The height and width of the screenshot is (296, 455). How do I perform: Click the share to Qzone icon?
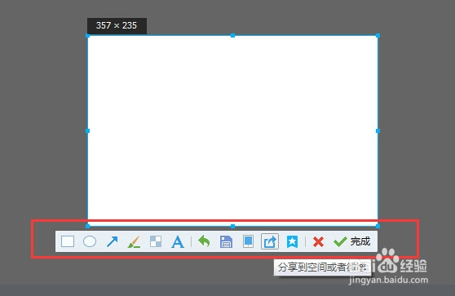coord(270,241)
